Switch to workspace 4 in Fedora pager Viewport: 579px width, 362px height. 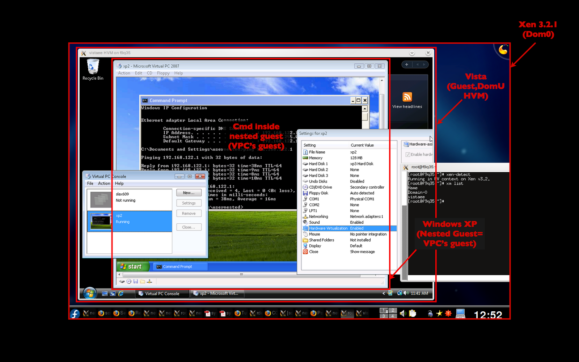[393, 316]
